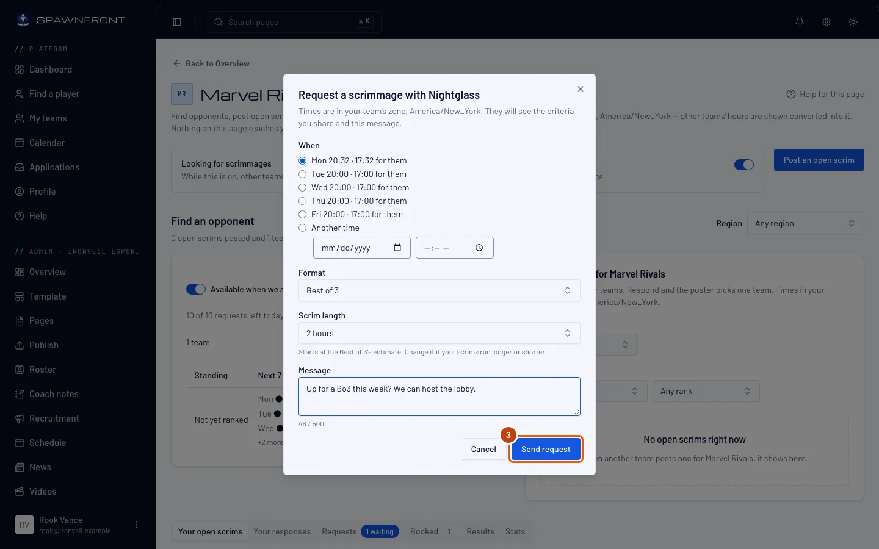The image size is (879, 549).
Task: Toggle Looking for scrimmages switch
Action: coord(744,165)
